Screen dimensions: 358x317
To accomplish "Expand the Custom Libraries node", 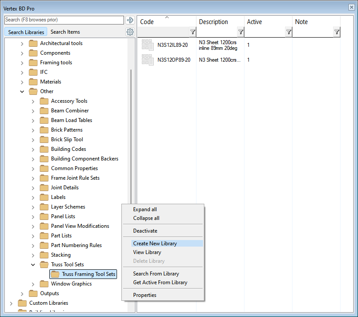I will point(11,303).
